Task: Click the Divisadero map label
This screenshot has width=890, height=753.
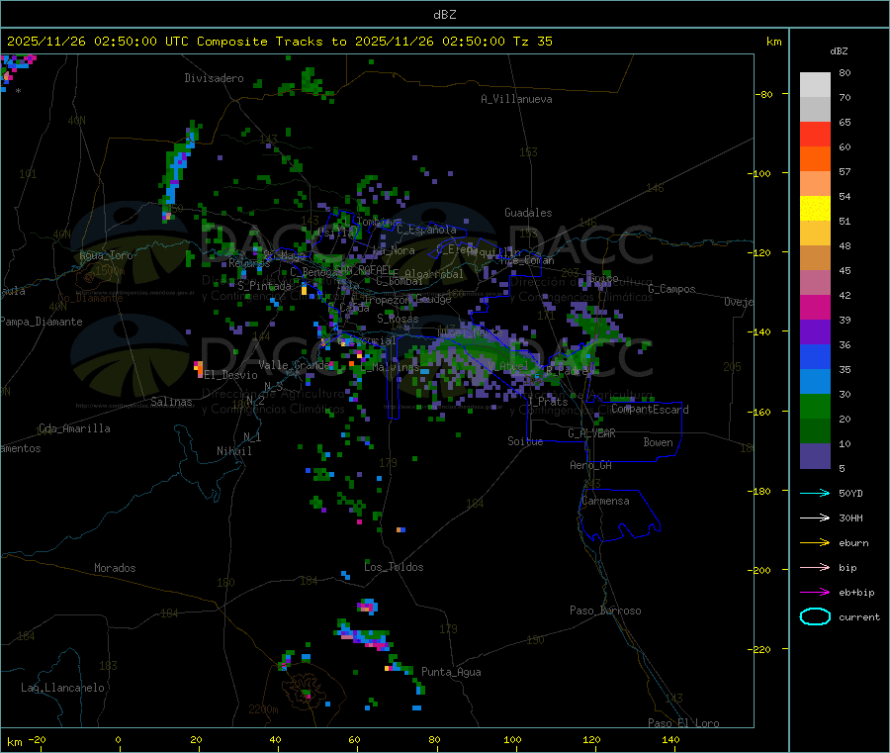Action: coord(214,78)
